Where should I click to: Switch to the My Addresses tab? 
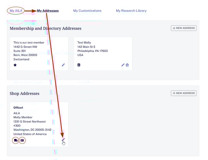(x=48, y=11)
